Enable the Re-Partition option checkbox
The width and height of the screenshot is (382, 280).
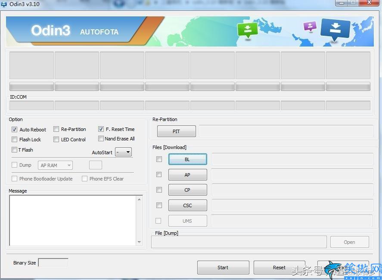[56, 129]
